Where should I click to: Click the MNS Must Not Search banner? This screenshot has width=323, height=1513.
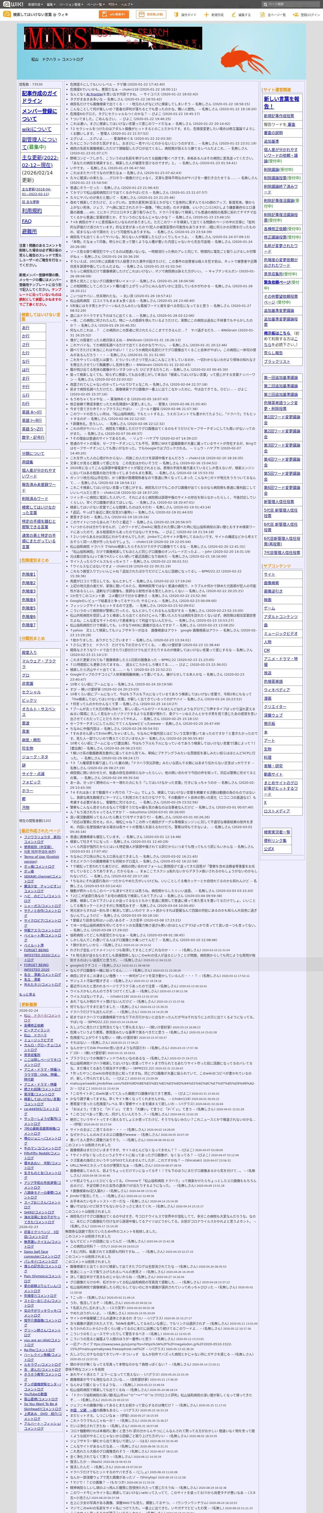113,38
